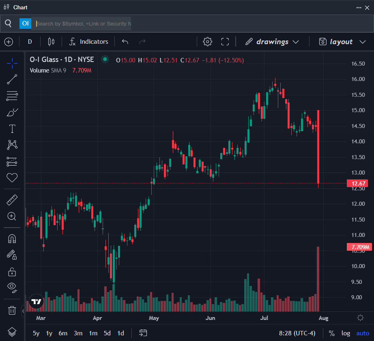Open the heart icons menu

click(12, 178)
